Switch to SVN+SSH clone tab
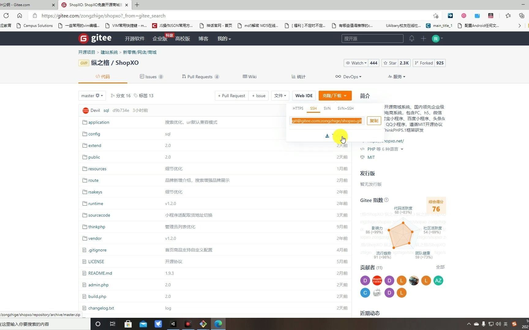 pos(345,108)
